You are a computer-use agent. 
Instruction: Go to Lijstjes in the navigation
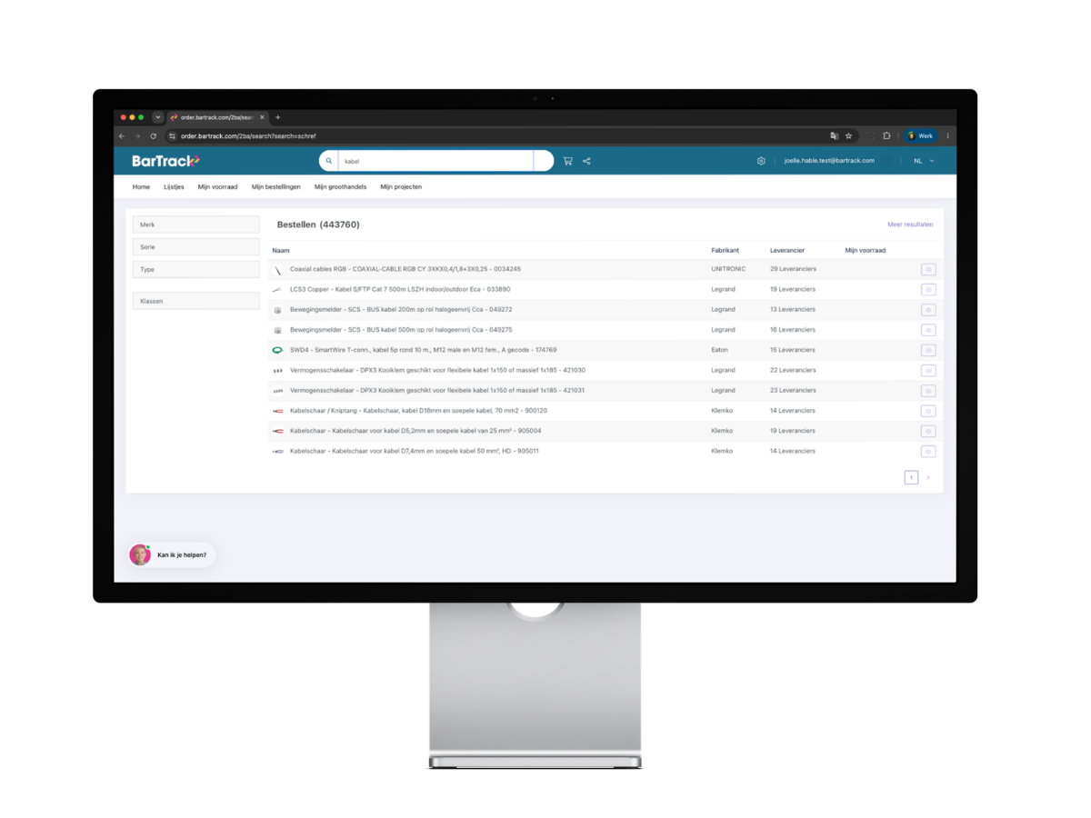pos(174,187)
